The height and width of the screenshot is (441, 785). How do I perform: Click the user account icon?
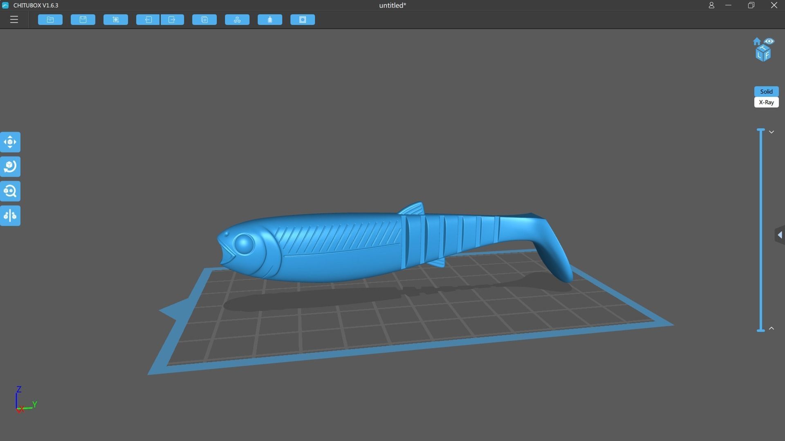coord(711,5)
